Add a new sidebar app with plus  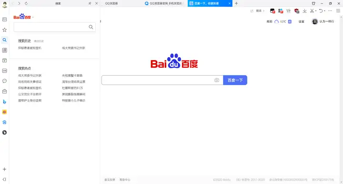[x=4, y=169]
